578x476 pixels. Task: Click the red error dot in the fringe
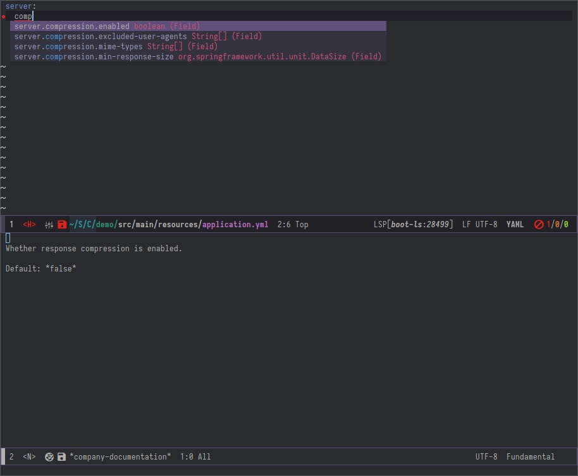click(x=4, y=16)
